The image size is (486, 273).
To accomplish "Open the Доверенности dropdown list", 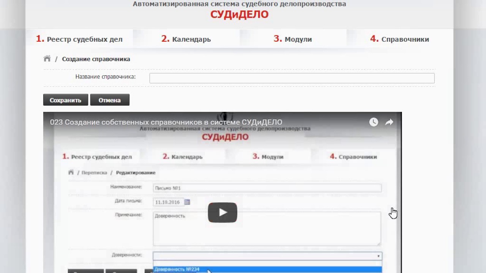I will pyautogui.click(x=266, y=256).
